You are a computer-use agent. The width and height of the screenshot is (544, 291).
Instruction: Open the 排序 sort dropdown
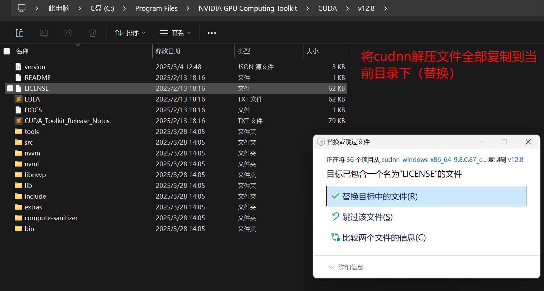pos(130,33)
